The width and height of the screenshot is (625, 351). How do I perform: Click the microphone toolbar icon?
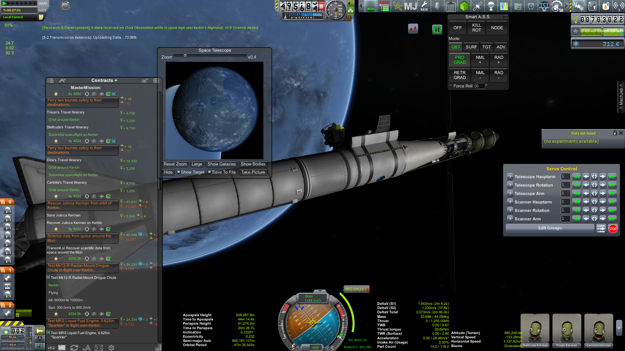click(437, 6)
